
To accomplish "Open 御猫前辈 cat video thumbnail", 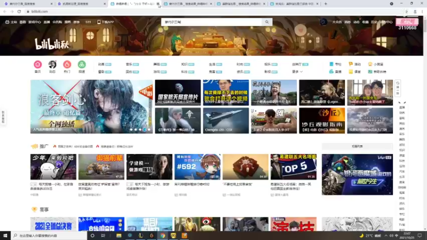I will point(101,167).
